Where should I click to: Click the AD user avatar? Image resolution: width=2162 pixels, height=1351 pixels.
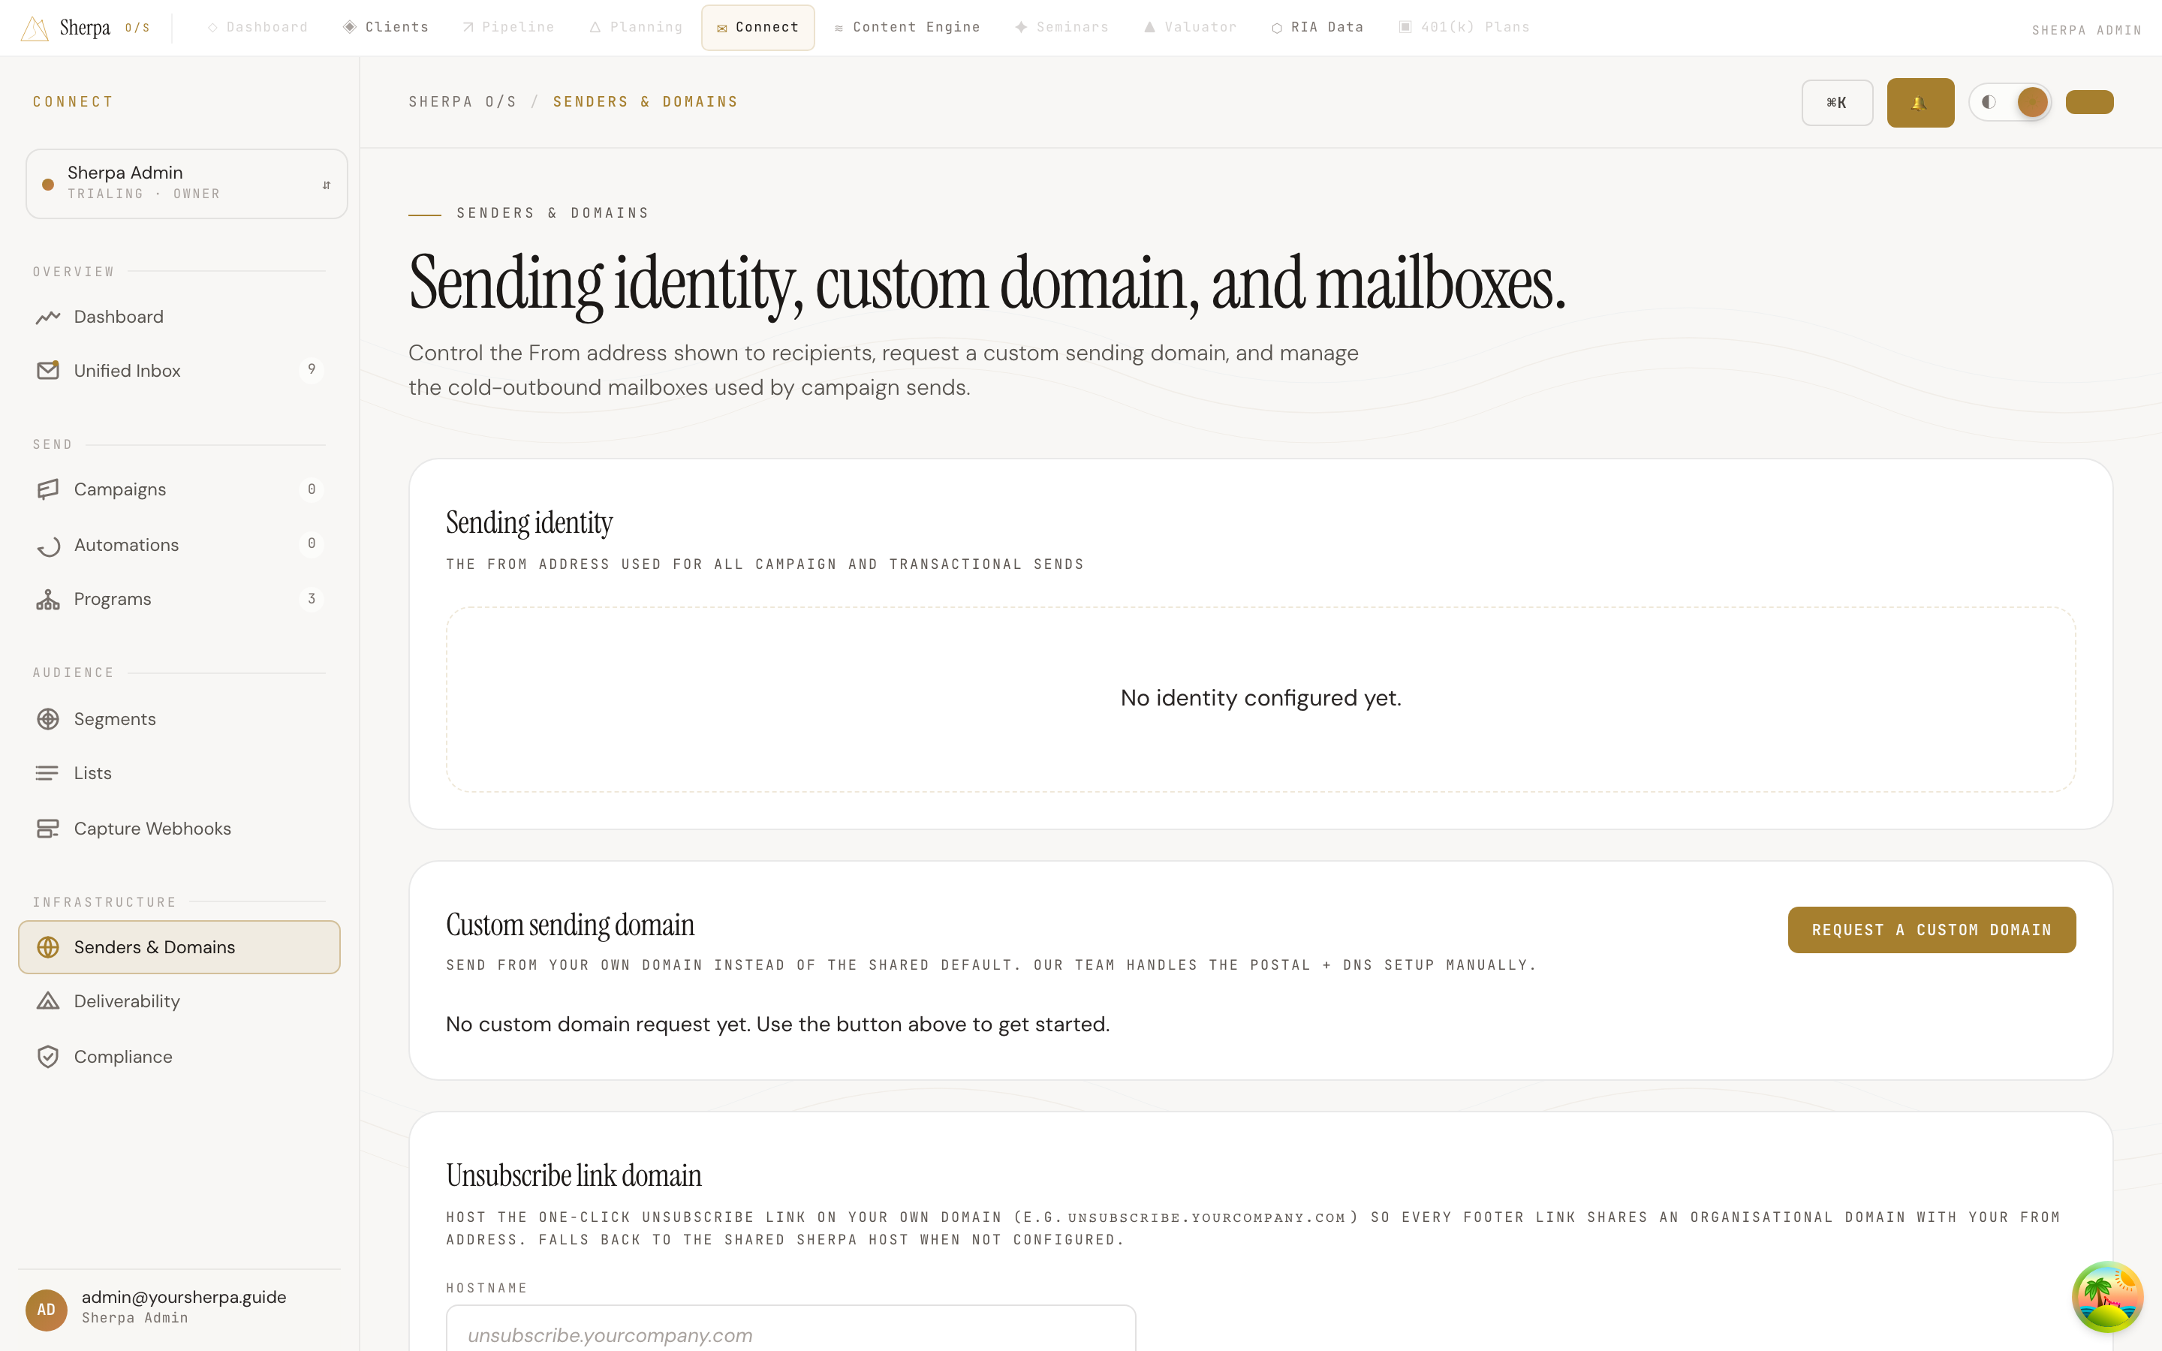pos(47,1309)
